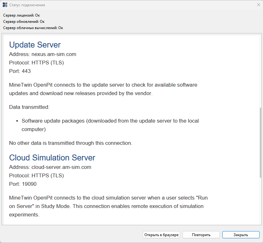Viewport: 263px width, 243px height.
Task: Click "Port: 443" text
Action: click(x=20, y=71)
